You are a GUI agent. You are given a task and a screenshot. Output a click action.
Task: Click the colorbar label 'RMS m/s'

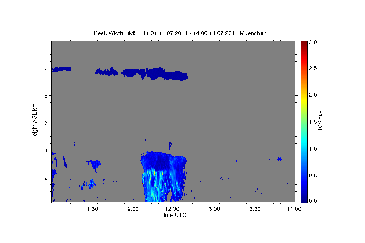pos(320,122)
